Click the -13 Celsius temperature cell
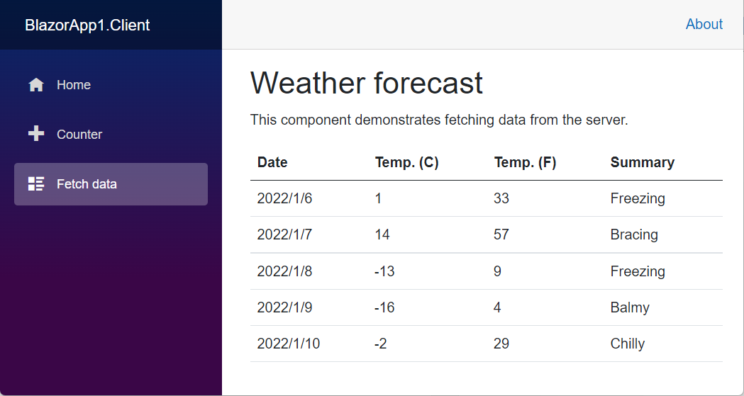The image size is (744, 396). click(384, 271)
